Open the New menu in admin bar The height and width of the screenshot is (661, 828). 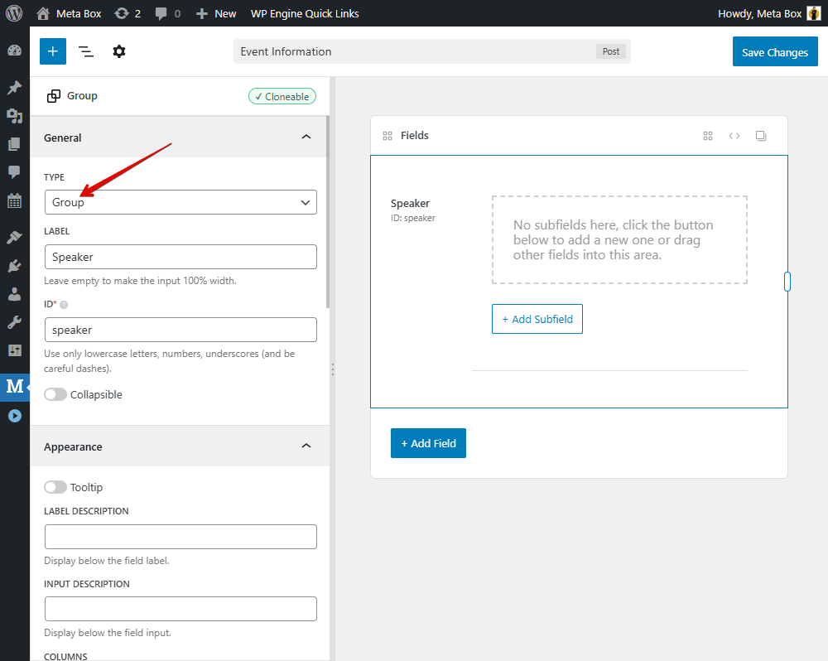point(216,13)
